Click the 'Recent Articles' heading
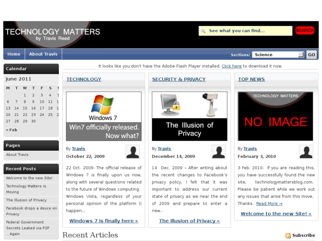The image size is (322, 241). point(90,235)
